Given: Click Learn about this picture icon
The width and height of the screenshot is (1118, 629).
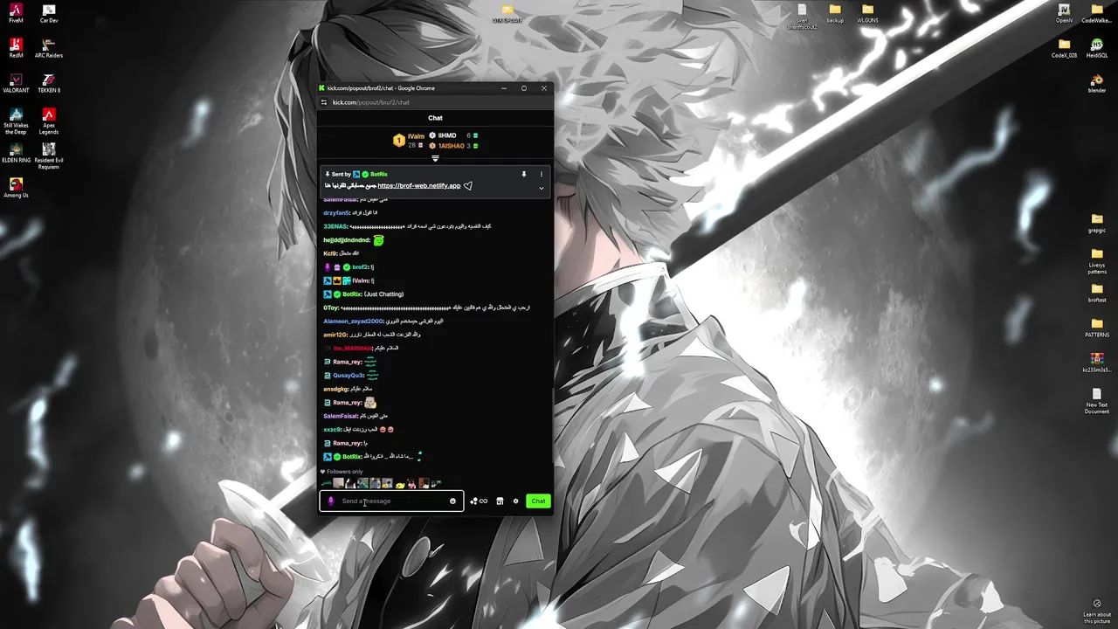Looking at the screenshot, I should [1097, 611].
